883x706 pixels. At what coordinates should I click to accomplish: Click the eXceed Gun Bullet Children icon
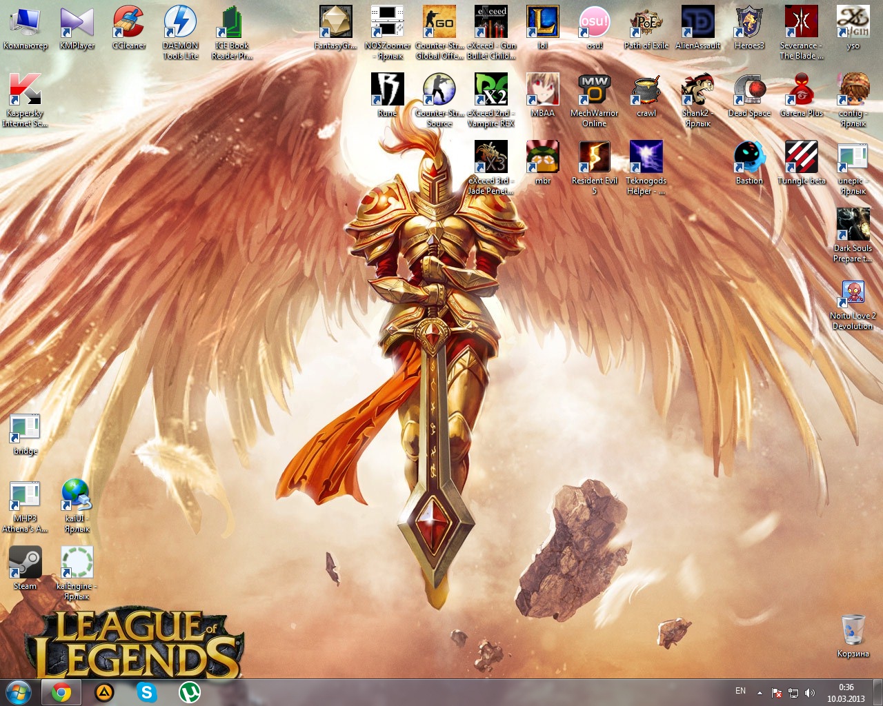pos(491,32)
